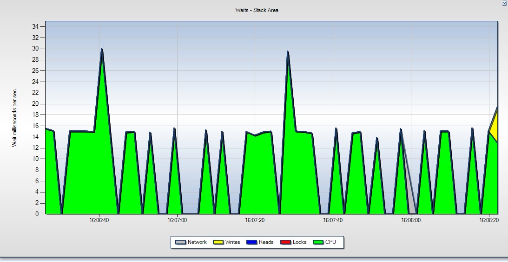The image size is (508, 262).
Task: Click the 16:07:00 time axis label
Action: tap(177, 220)
